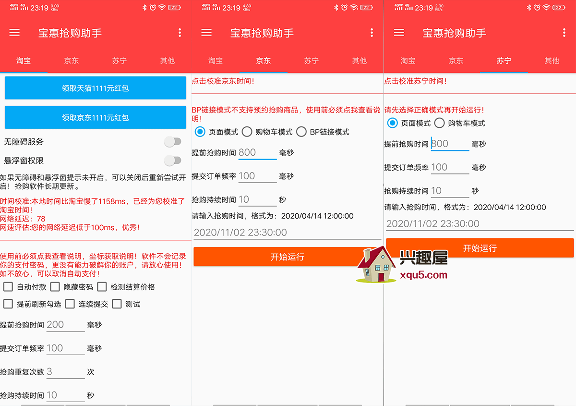Turn on the 悬浮窗权限 switch

(x=173, y=160)
